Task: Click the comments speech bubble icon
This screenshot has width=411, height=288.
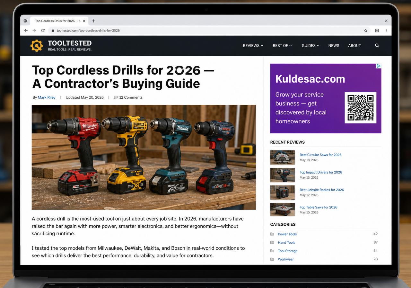Action: click(x=116, y=97)
